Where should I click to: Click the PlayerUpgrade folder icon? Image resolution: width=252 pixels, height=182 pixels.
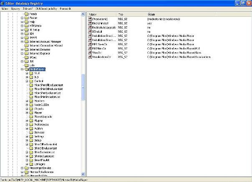point(31,117)
